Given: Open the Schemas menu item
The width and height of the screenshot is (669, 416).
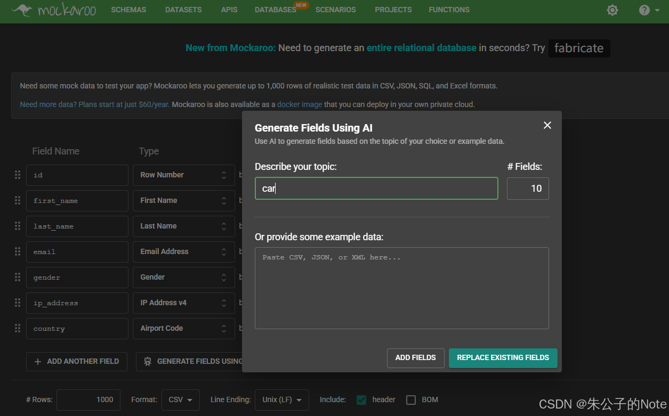Looking at the screenshot, I should [x=128, y=10].
